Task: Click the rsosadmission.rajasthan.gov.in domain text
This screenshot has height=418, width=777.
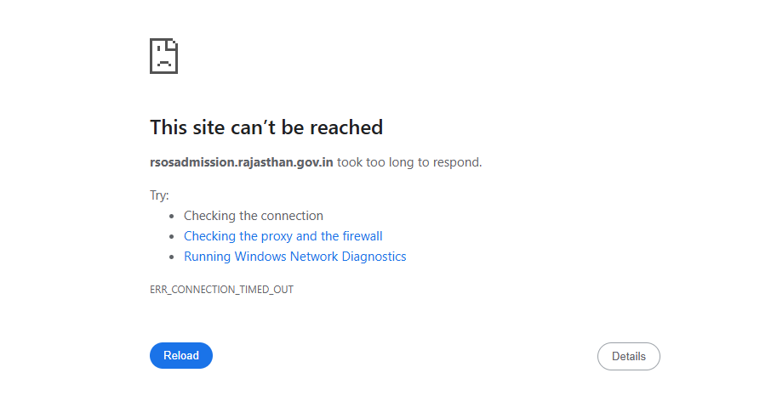Action: (242, 162)
